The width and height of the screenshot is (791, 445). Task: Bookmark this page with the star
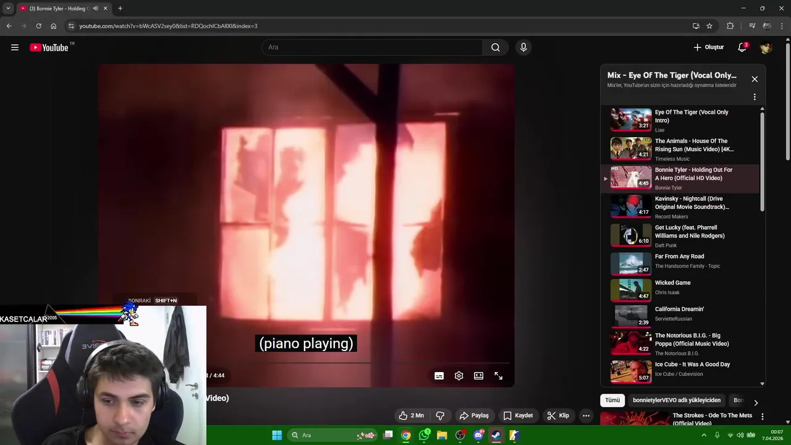[x=709, y=26]
